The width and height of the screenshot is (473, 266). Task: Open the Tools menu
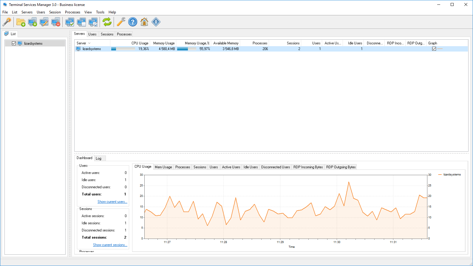coord(100,12)
